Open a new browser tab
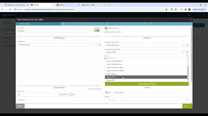 point(109,5)
